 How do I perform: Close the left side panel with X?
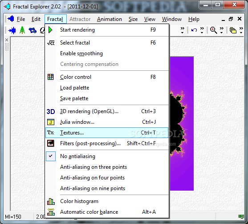[x=7, y=40]
